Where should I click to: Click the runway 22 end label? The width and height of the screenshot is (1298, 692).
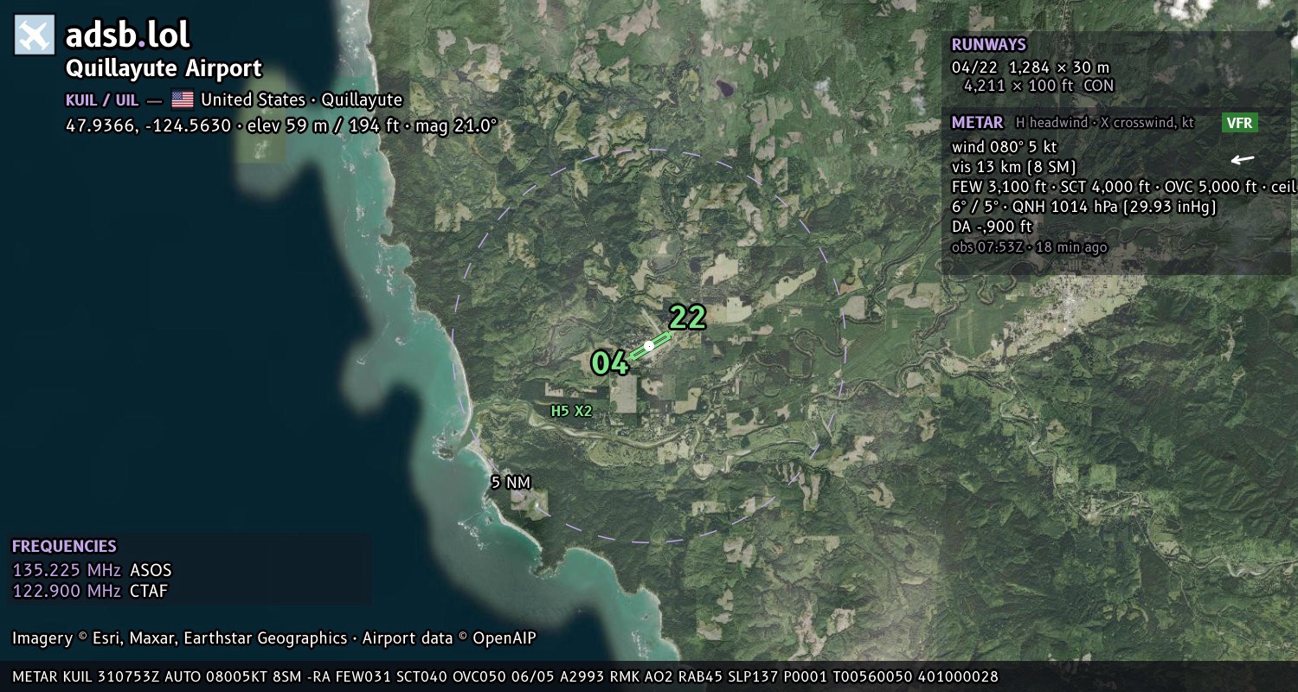point(687,317)
